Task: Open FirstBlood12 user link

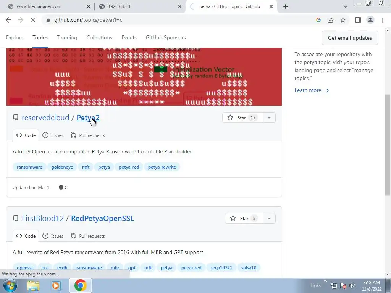Action: click(x=43, y=218)
